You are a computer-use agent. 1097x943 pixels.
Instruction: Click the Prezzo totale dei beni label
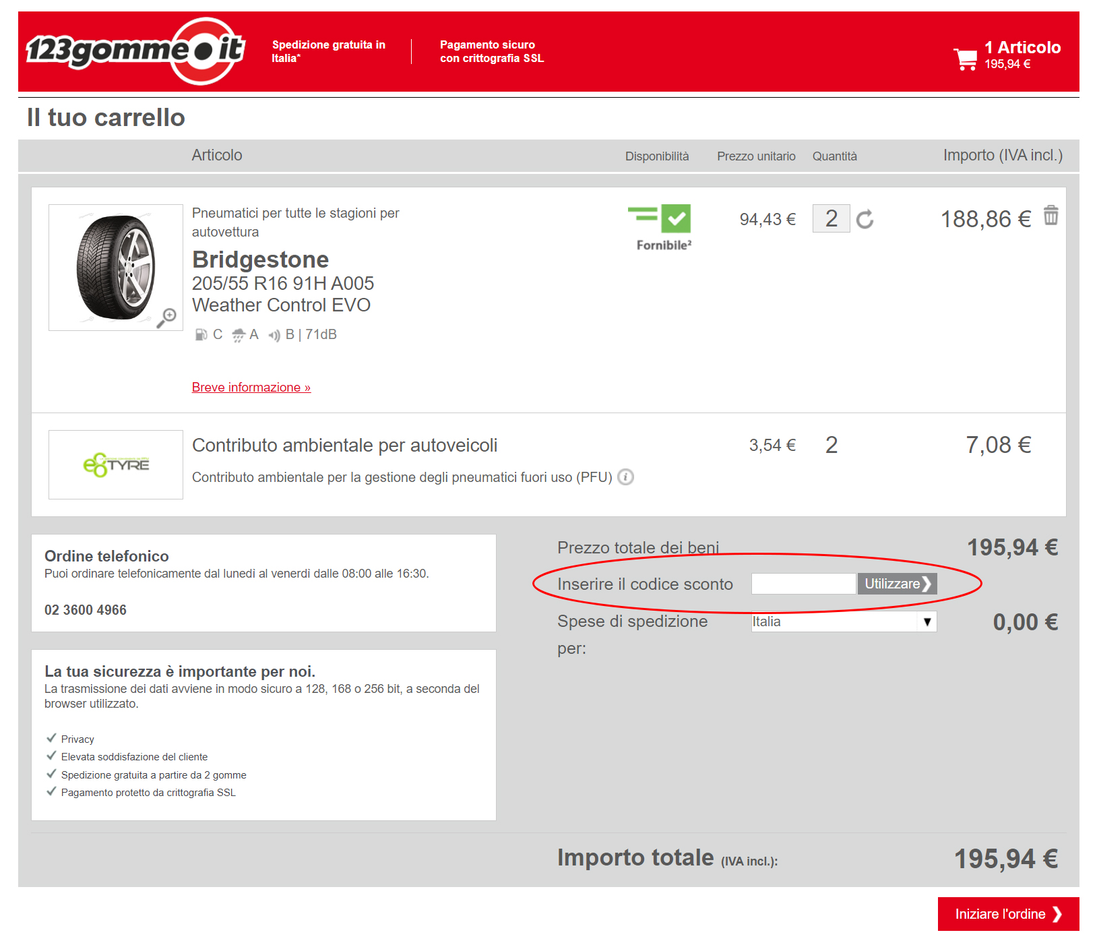638,548
